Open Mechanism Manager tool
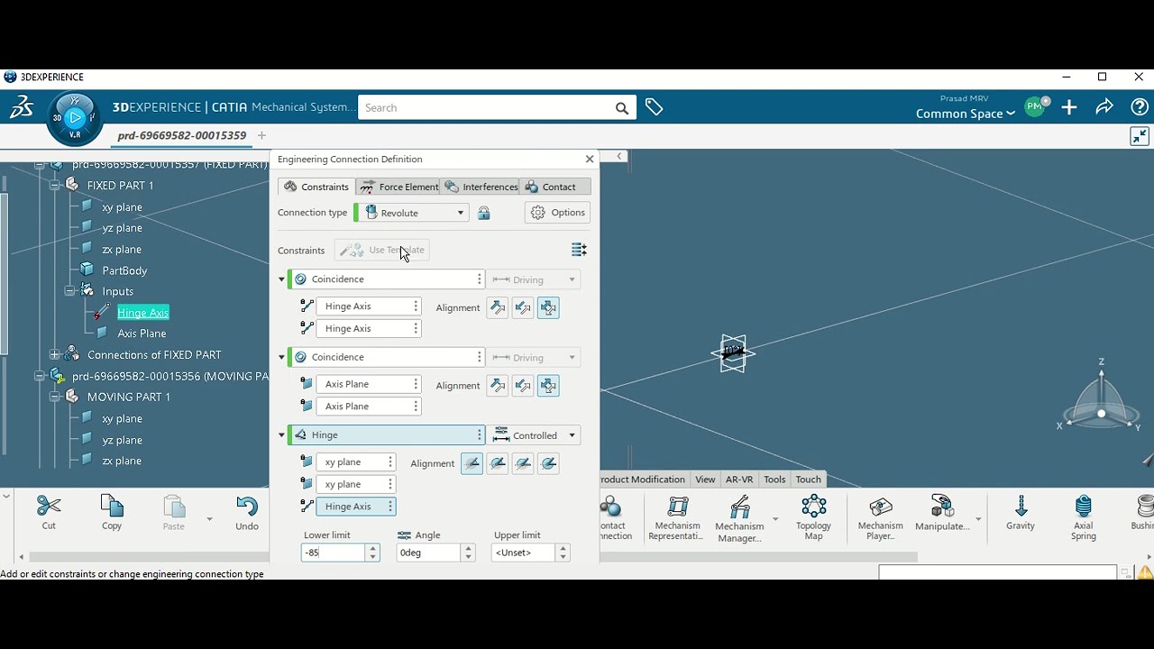The width and height of the screenshot is (1154, 649). (x=739, y=519)
